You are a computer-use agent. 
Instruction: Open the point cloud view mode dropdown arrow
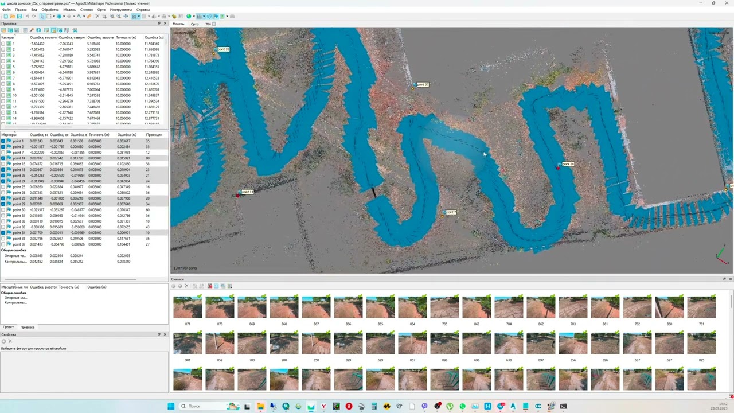click(139, 16)
